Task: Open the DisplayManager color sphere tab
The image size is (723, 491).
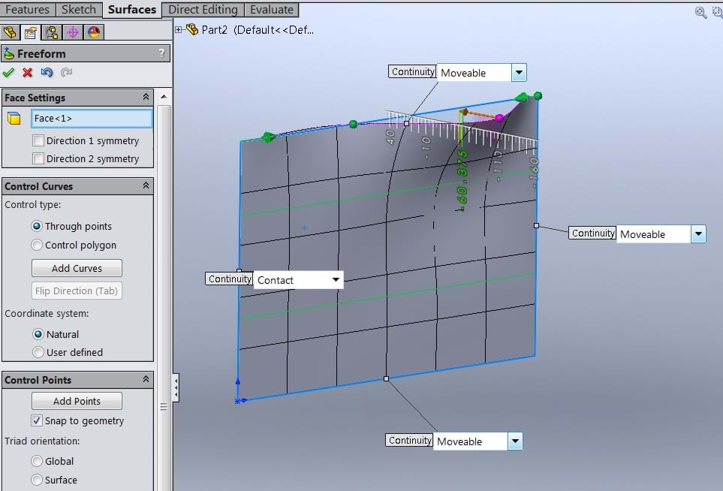Action: [x=93, y=32]
